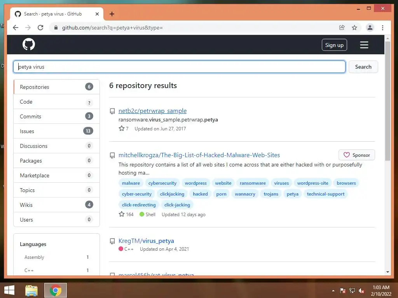The height and width of the screenshot is (298, 398).
Task: Click the viruses topic tag
Action: [x=281, y=183]
